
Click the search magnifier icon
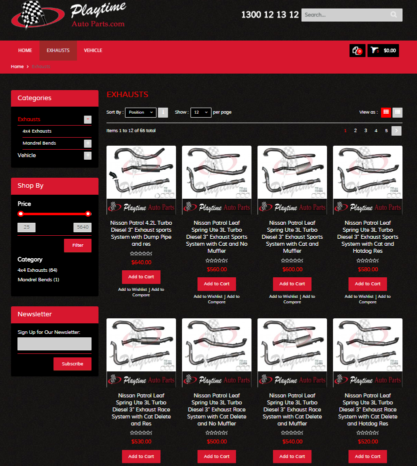click(x=393, y=15)
